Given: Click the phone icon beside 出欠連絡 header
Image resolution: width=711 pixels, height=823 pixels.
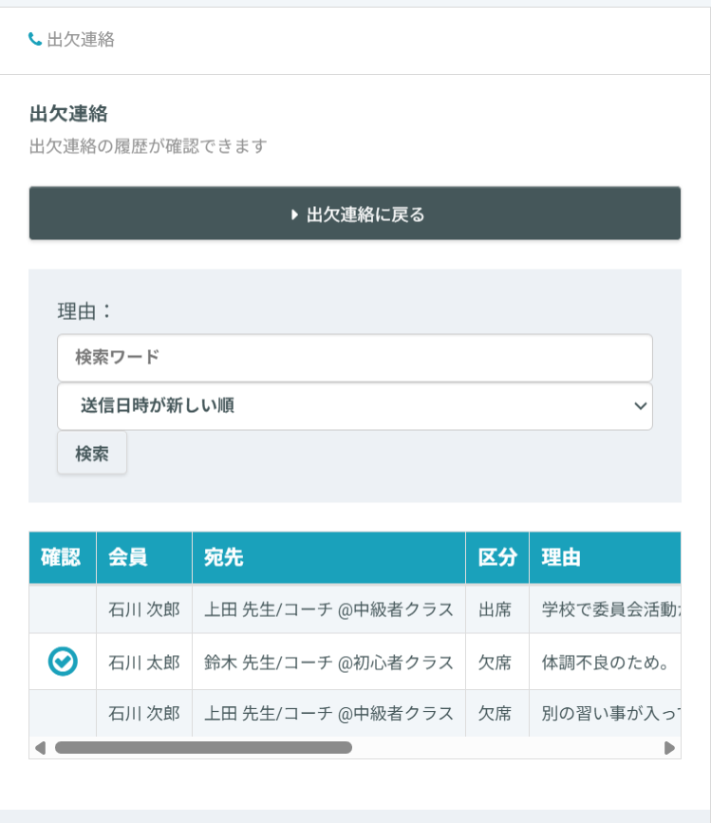Looking at the screenshot, I should 35,40.
